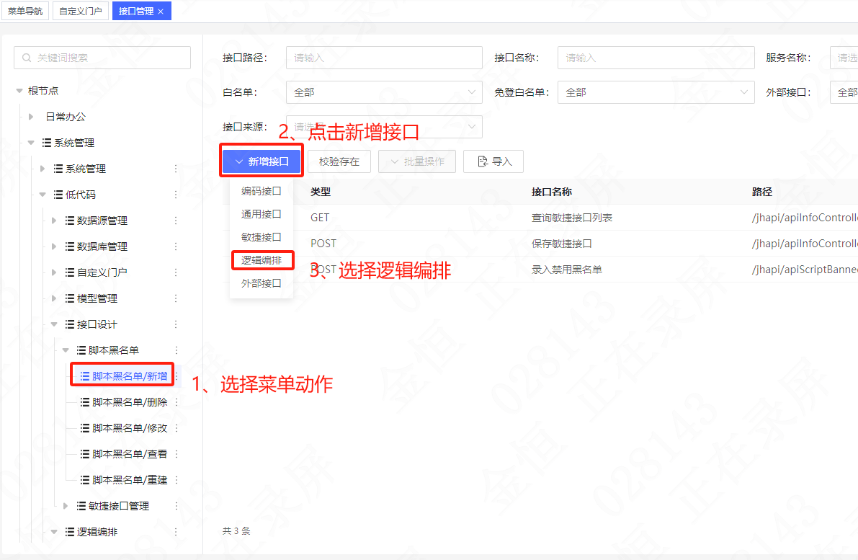Click the 校验存在 button
The image size is (858, 560).
click(x=339, y=161)
